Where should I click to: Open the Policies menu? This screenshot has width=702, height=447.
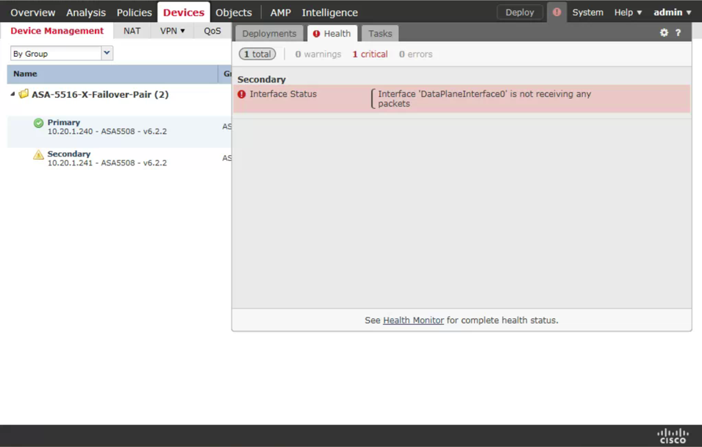(x=135, y=12)
